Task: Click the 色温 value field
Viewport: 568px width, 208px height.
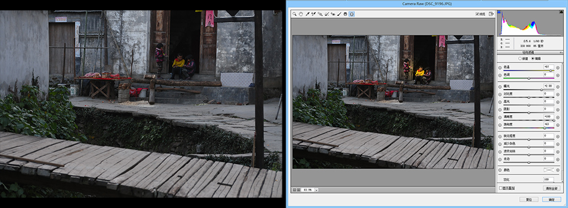Action: 549,67
